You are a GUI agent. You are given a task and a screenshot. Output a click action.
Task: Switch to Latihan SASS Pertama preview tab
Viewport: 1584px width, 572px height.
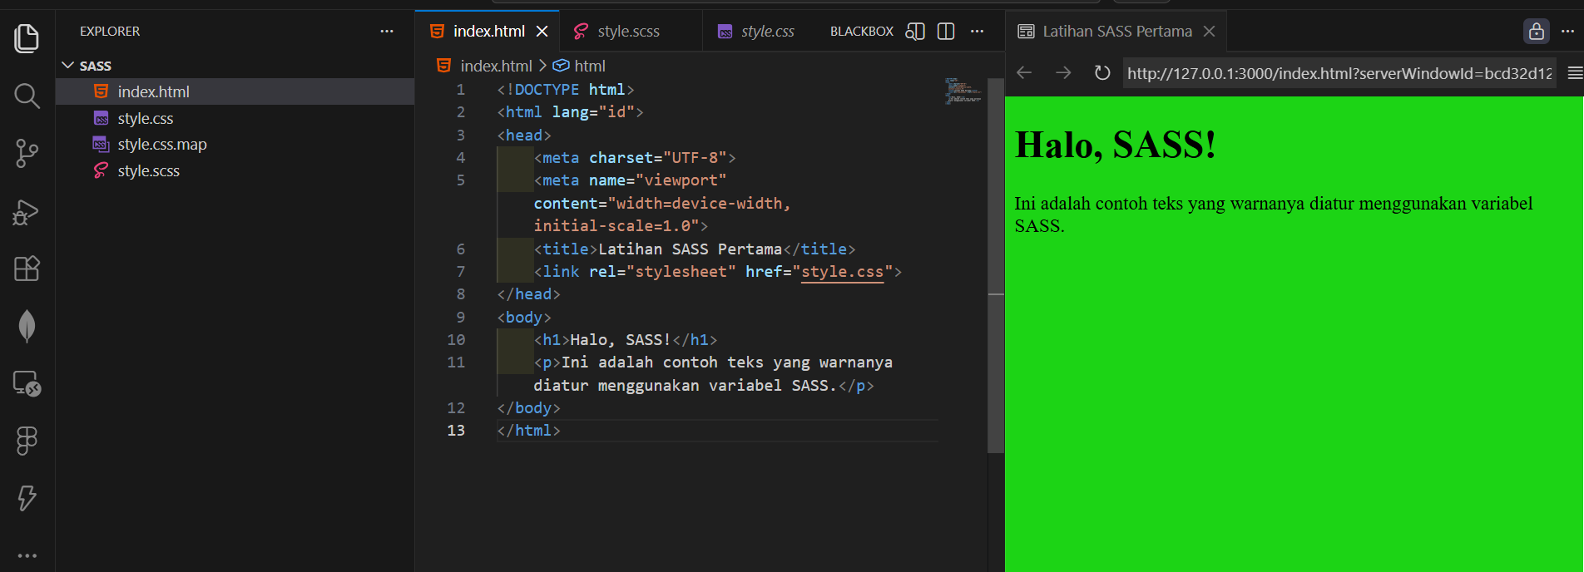point(1116,32)
